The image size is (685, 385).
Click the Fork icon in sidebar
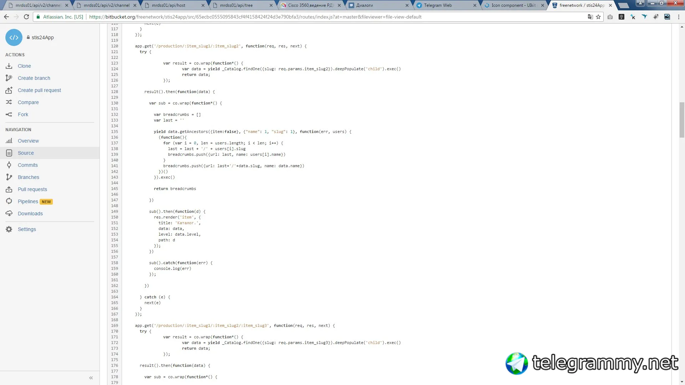pyautogui.click(x=9, y=114)
